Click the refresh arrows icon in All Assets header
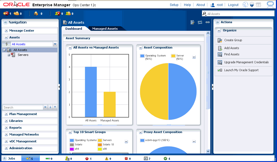 coord(200,22)
